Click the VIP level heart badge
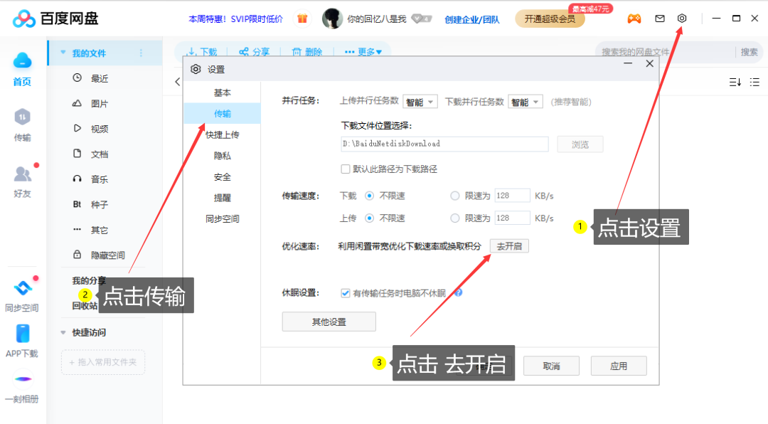This screenshot has height=424, width=768. (x=422, y=19)
